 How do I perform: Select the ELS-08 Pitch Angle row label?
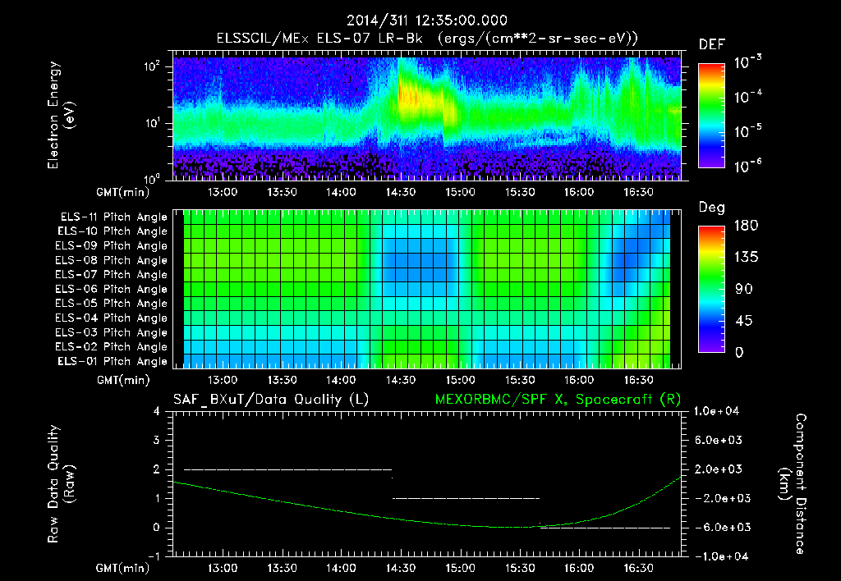[x=112, y=260]
